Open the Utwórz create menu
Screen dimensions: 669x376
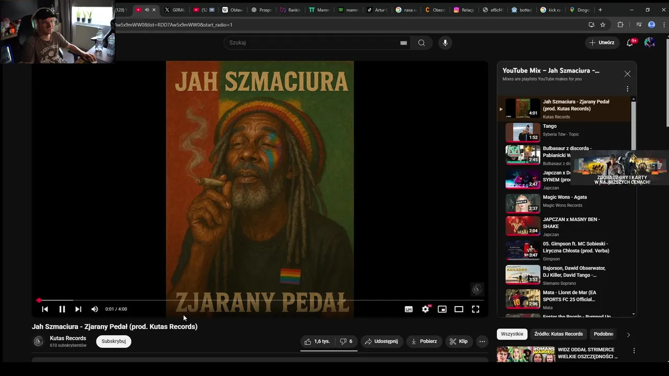point(602,43)
